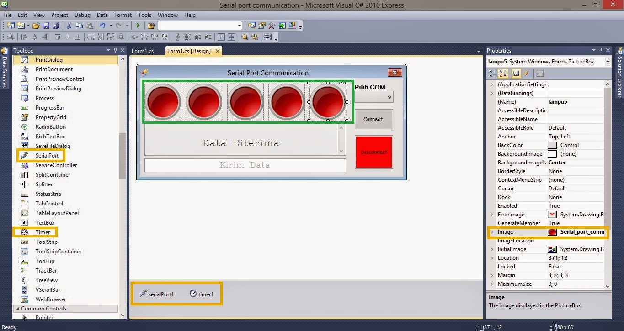
Task: Start debugging with the green play icon
Action: pos(138,26)
